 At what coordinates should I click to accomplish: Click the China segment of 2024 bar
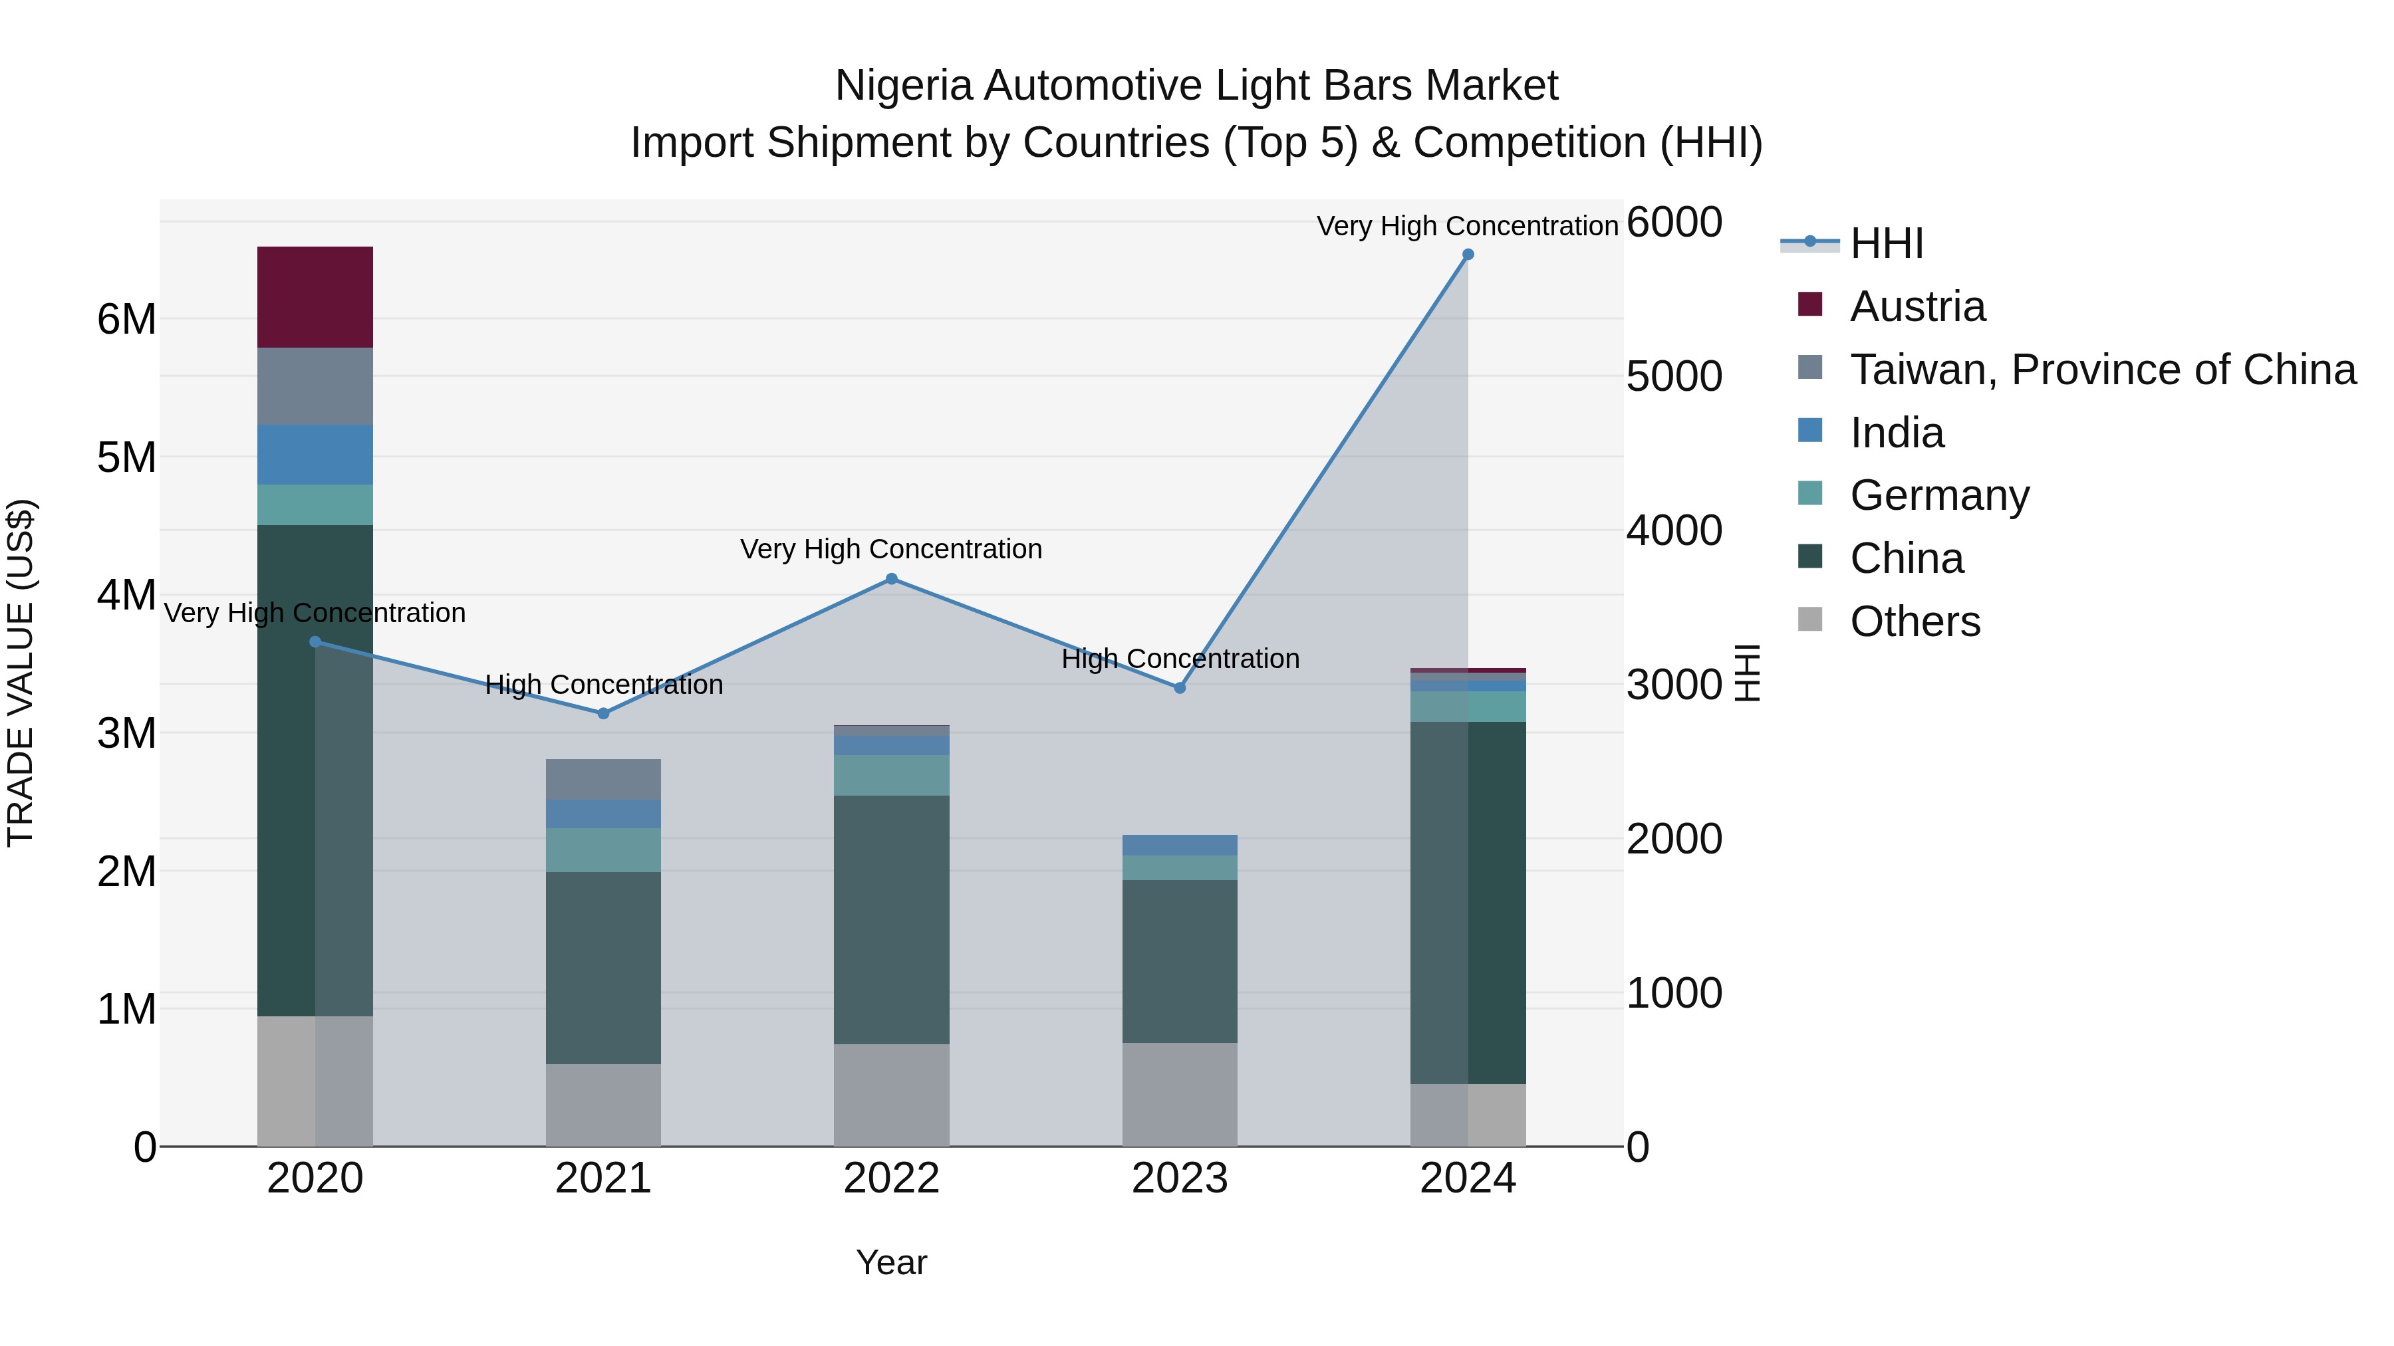coord(1468,903)
